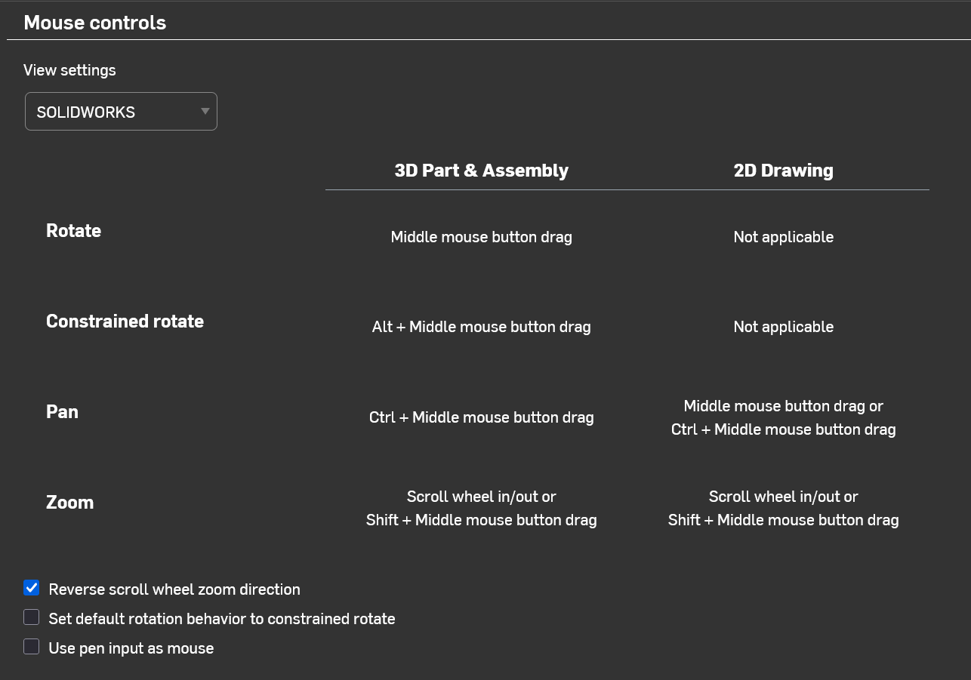Image resolution: width=971 pixels, height=680 pixels.
Task: Open the SOLIDWORKS view settings dropdown
Action: 121,112
